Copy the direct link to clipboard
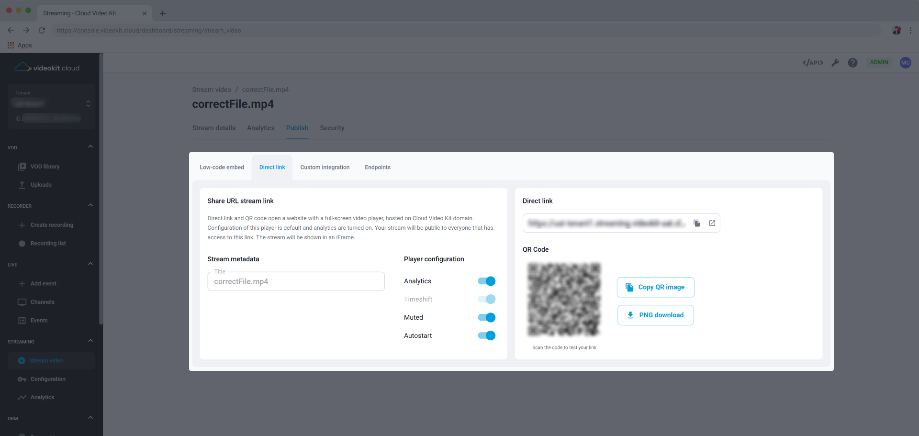The height and width of the screenshot is (436, 919). (697, 224)
